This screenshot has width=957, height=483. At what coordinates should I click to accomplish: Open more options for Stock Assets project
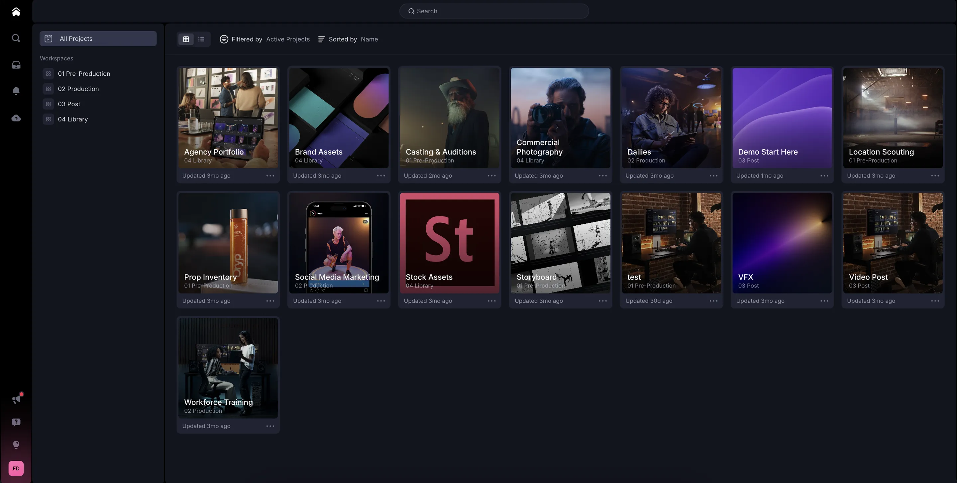(x=491, y=301)
